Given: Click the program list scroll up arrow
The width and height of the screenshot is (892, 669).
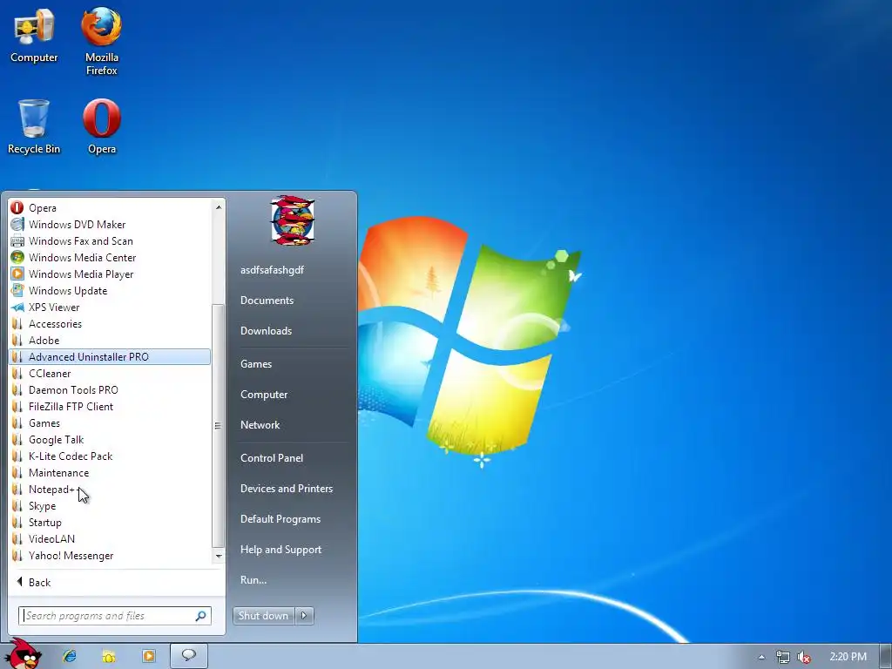Looking at the screenshot, I should 219,207.
